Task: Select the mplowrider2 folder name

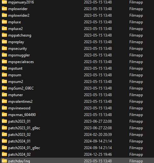Action: pyautogui.click(x=19, y=15)
